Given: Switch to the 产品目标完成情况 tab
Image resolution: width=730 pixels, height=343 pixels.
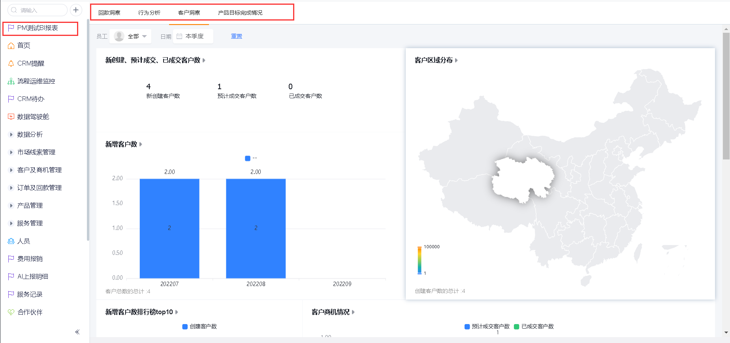Looking at the screenshot, I should tap(240, 13).
